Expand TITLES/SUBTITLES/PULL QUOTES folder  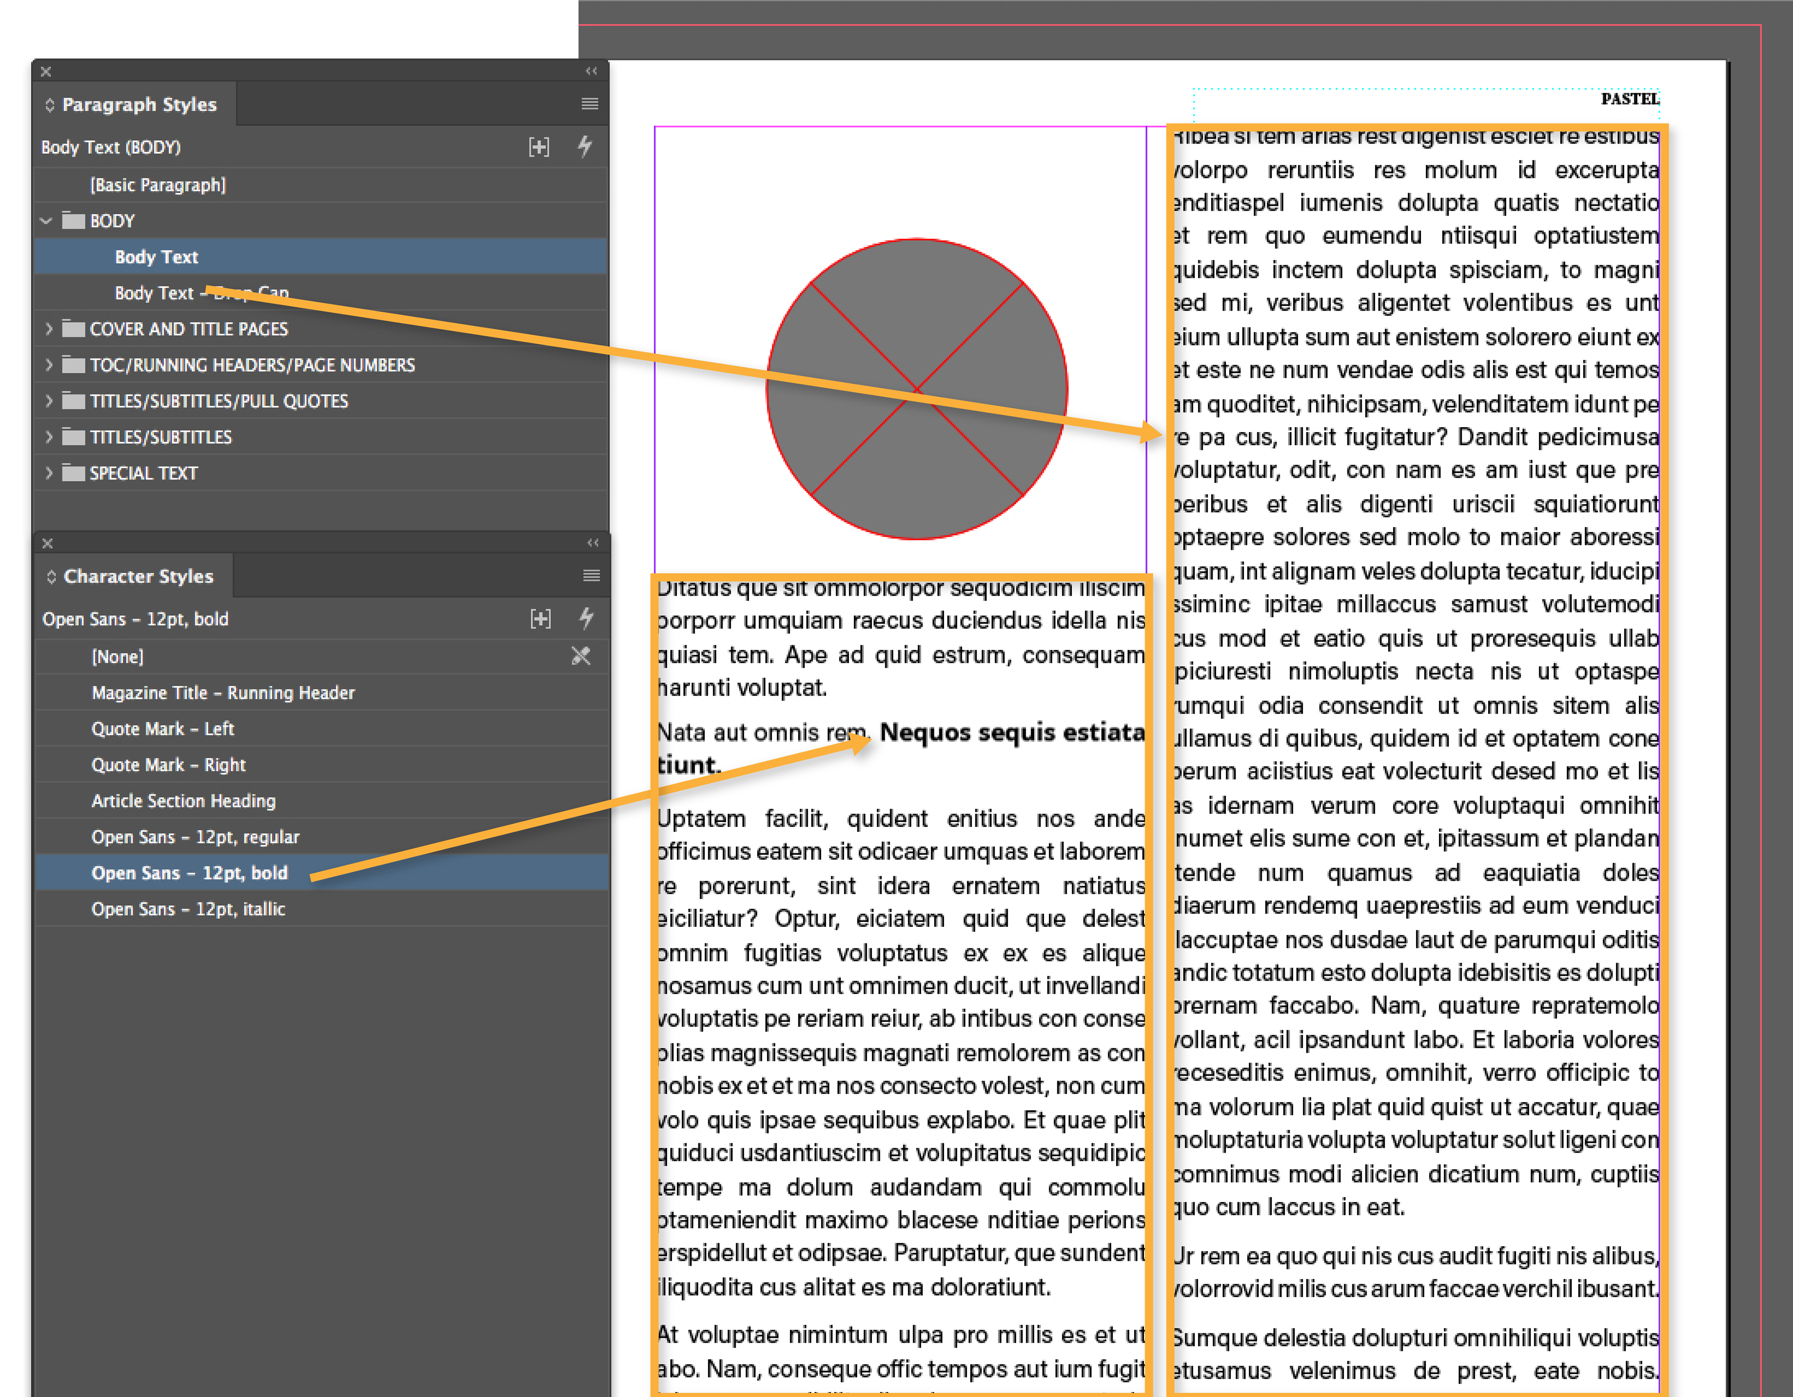click(48, 402)
